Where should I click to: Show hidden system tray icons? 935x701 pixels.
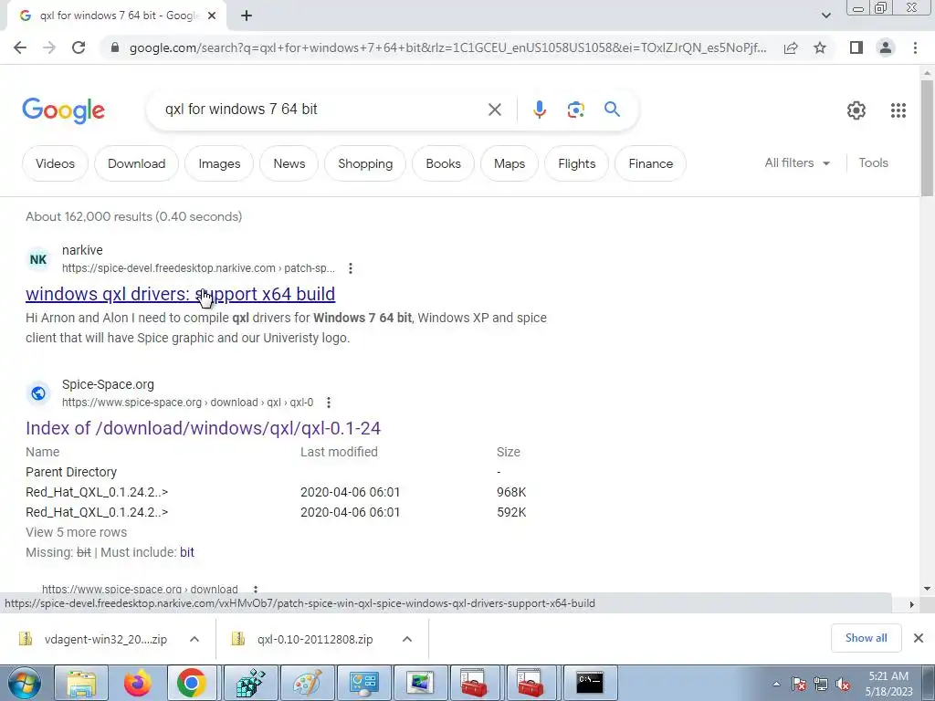pyautogui.click(x=776, y=684)
